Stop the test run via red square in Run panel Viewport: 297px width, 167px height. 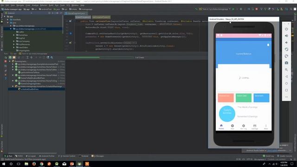6,61
